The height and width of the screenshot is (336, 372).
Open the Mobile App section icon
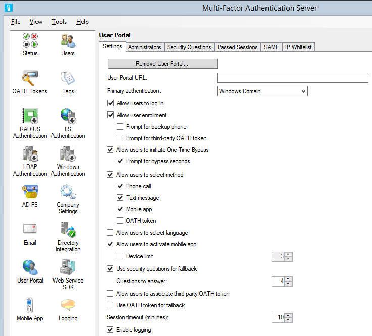[30, 306]
